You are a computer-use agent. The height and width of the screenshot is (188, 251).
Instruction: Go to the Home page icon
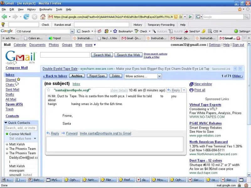pos(43,17)
